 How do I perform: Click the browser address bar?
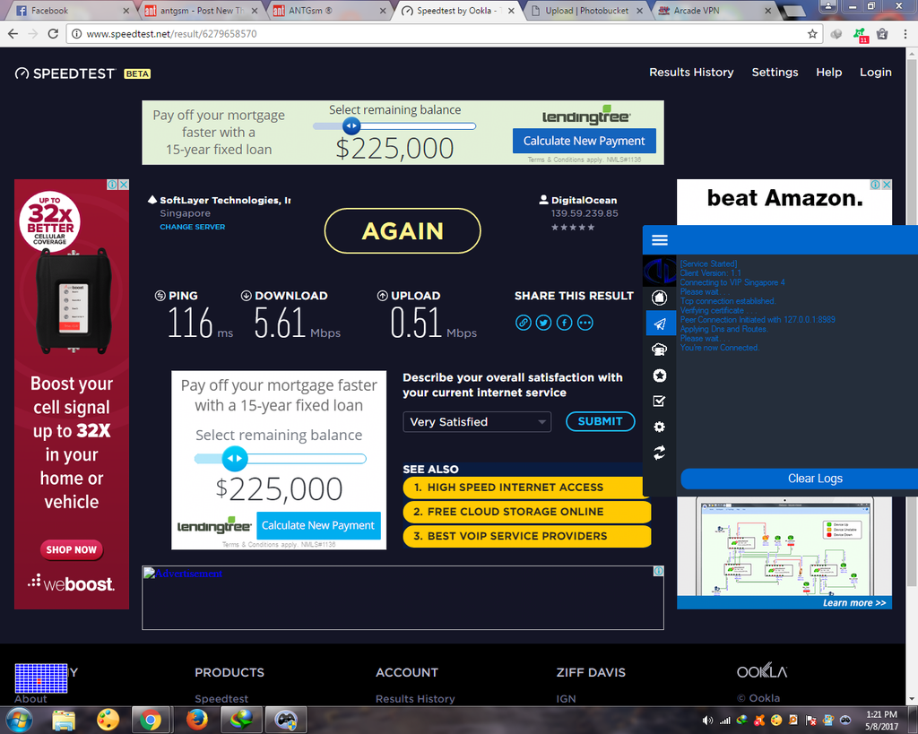coord(439,34)
